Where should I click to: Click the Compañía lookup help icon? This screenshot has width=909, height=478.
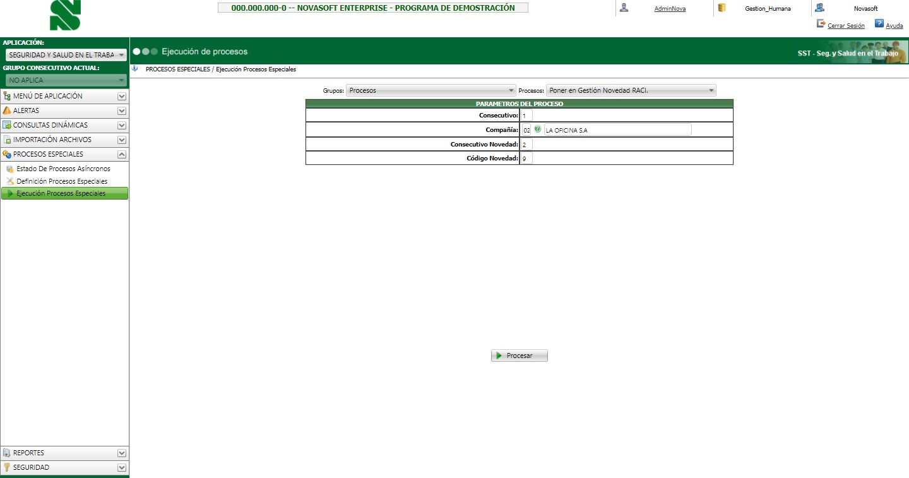click(x=537, y=129)
